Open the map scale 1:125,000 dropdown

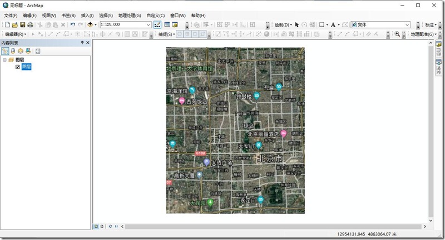coord(148,24)
